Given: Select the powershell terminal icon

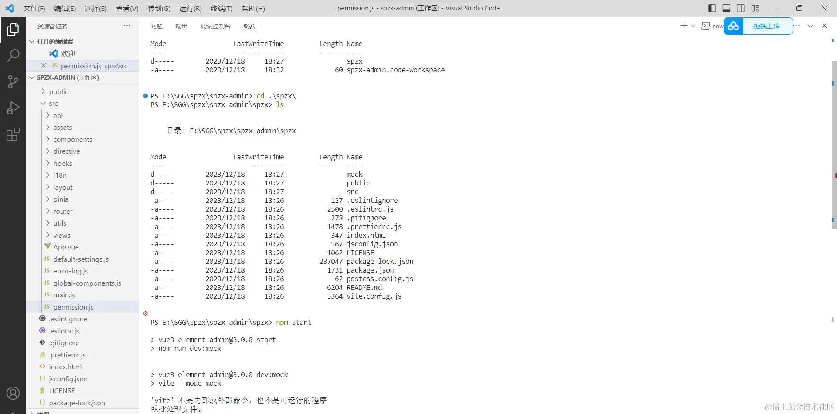Looking at the screenshot, I should click(x=705, y=26).
